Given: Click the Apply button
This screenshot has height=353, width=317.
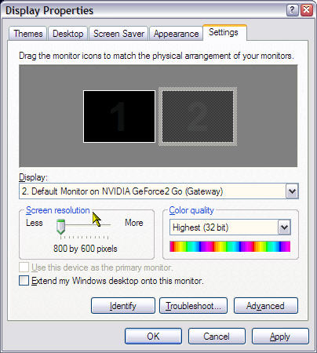Looking at the screenshot, I should pos(280,337).
